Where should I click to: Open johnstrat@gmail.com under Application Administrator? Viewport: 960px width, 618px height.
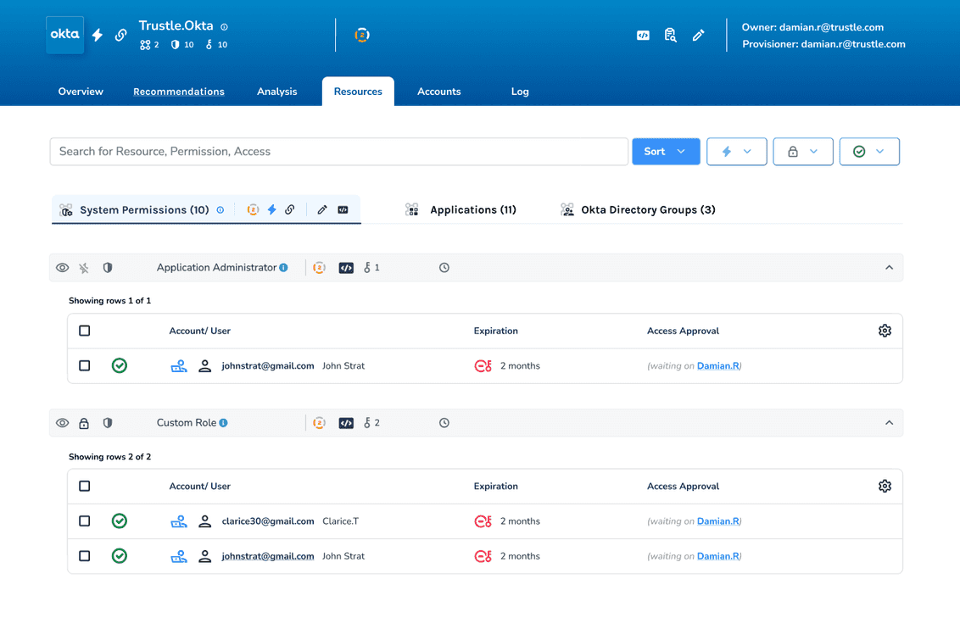[x=267, y=366]
